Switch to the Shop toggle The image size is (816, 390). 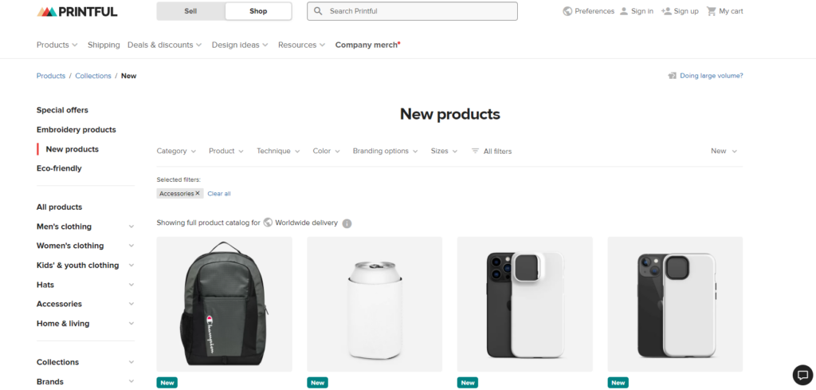pos(258,11)
